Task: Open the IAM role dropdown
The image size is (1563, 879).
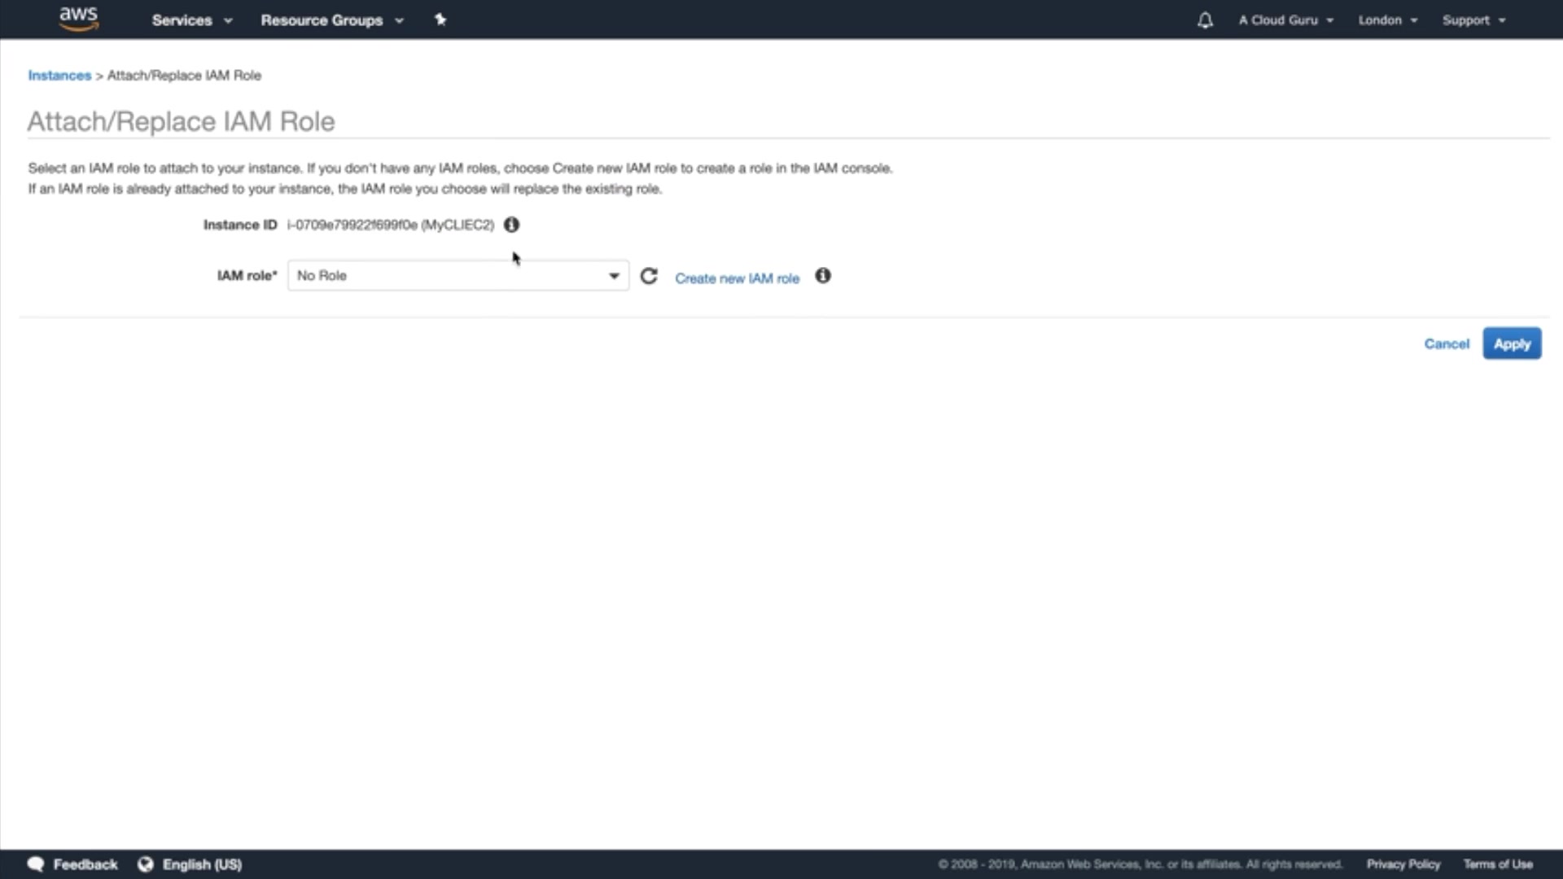Action: pyautogui.click(x=458, y=276)
